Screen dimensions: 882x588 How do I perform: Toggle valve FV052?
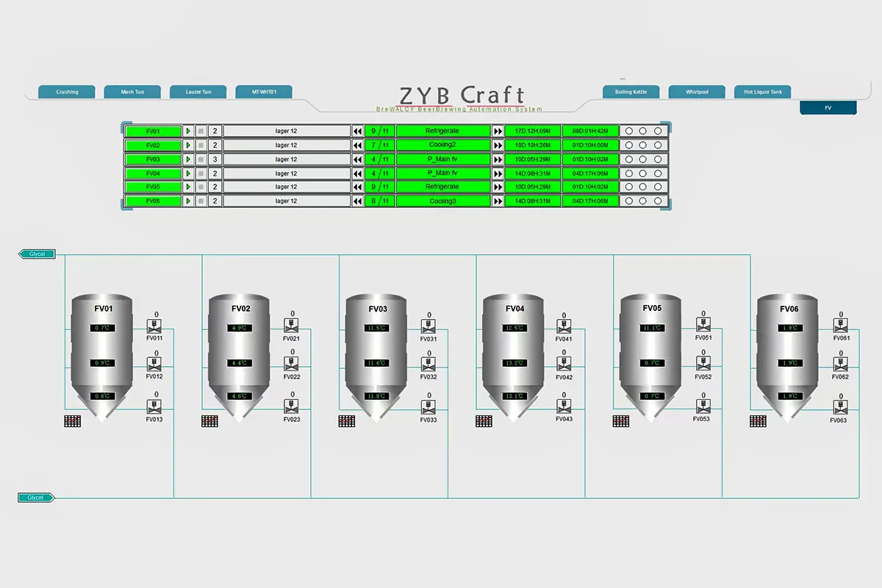(x=703, y=364)
